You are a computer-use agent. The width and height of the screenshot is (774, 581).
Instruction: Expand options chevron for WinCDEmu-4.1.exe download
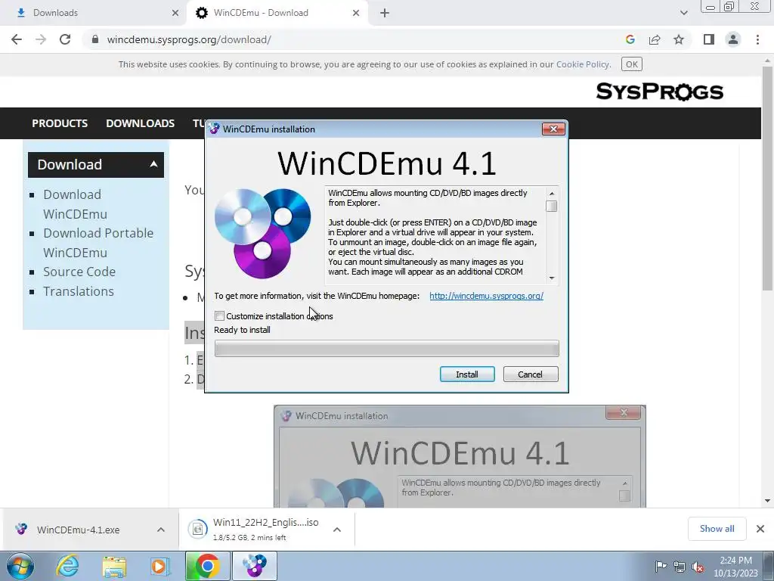coord(161,530)
